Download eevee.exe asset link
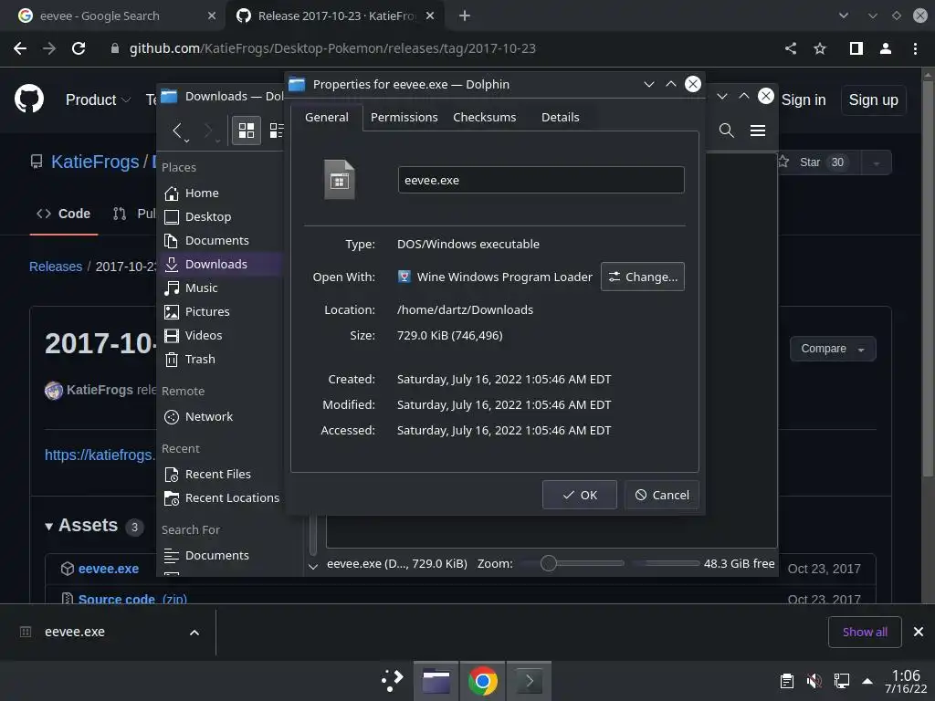 [x=109, y=569]
